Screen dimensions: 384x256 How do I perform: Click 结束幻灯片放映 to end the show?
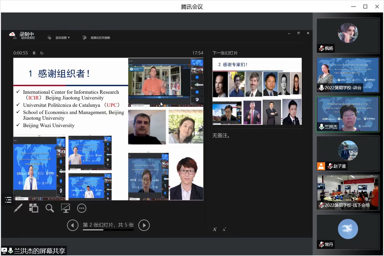[100, 38]
